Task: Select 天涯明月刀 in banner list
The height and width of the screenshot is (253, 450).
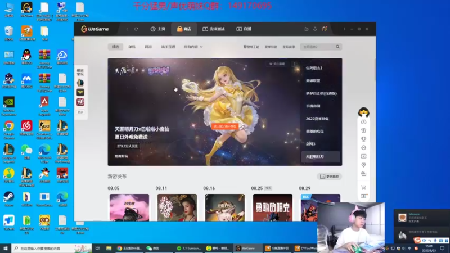Action: pos(321,157)
